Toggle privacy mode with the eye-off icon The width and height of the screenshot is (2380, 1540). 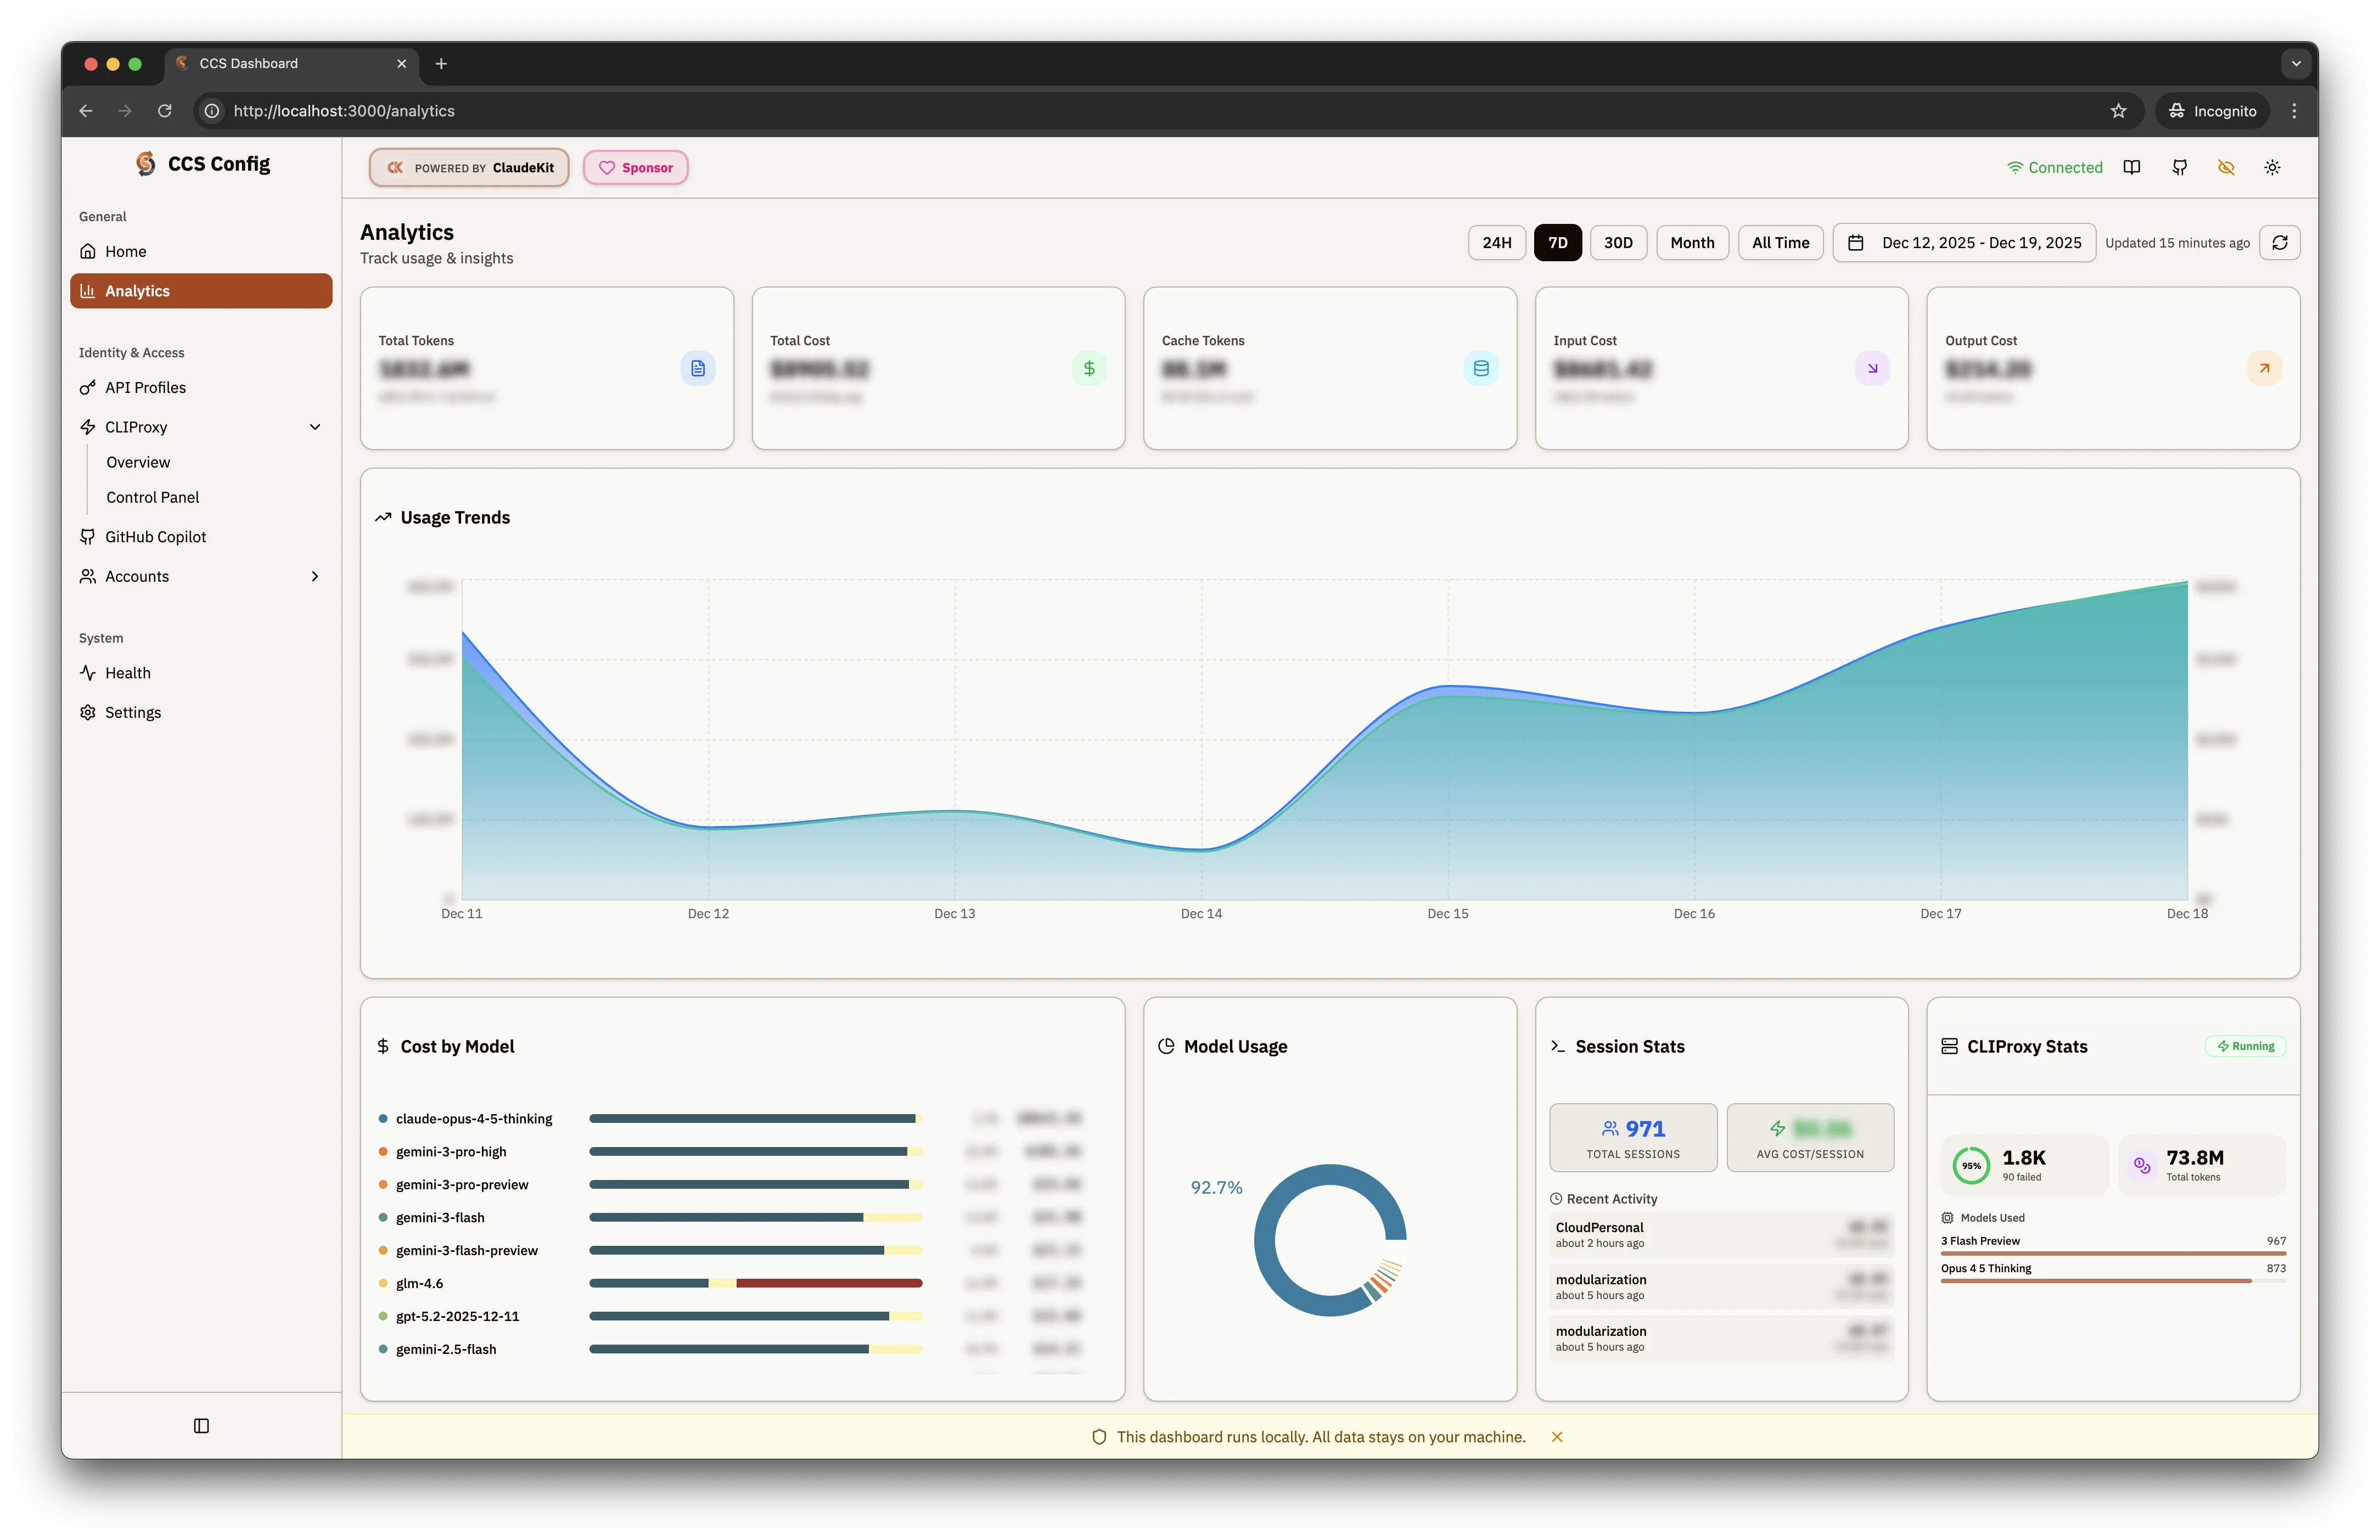[x=2226, y=167]
